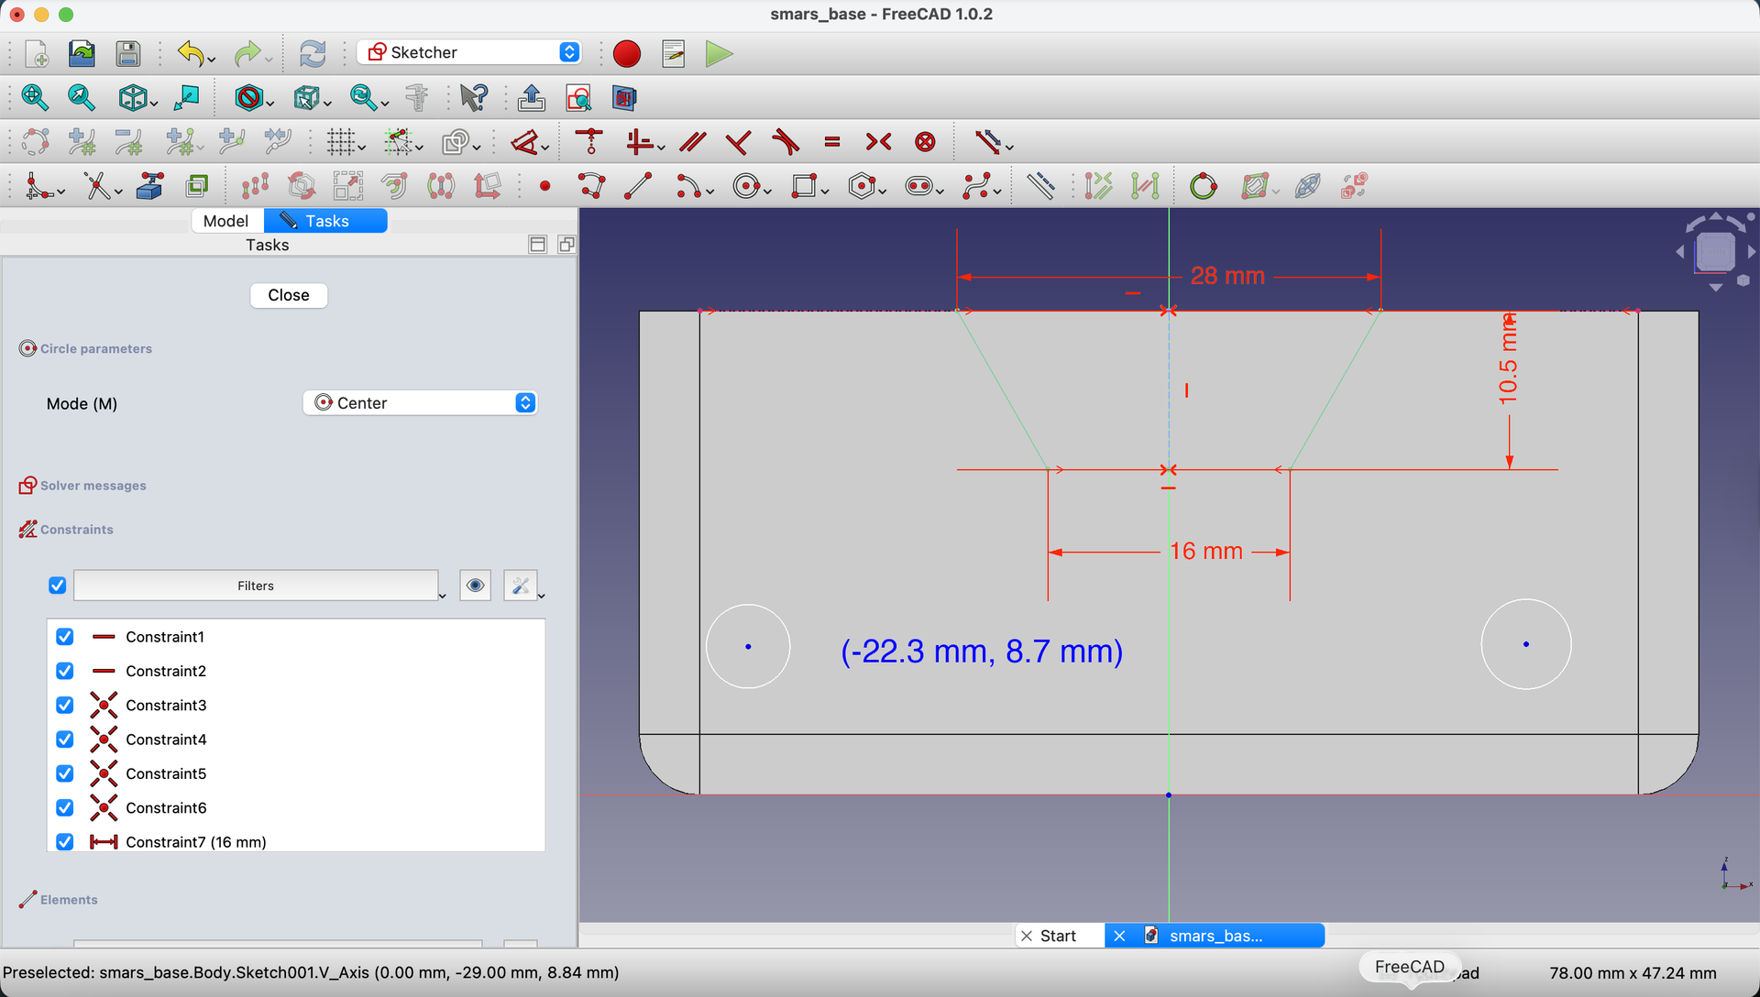This screenshot has width=1760, height=997.
Task: Select the Create line tool
Action: click(x=638, y=186)
